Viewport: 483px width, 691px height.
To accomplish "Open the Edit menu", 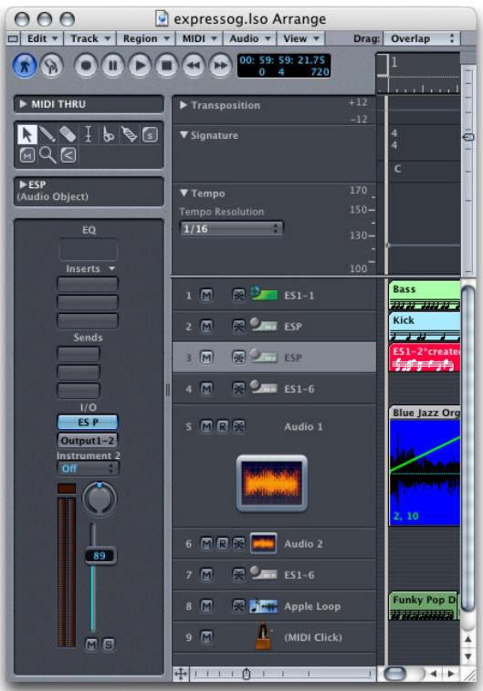I will [x=42, y=38].
